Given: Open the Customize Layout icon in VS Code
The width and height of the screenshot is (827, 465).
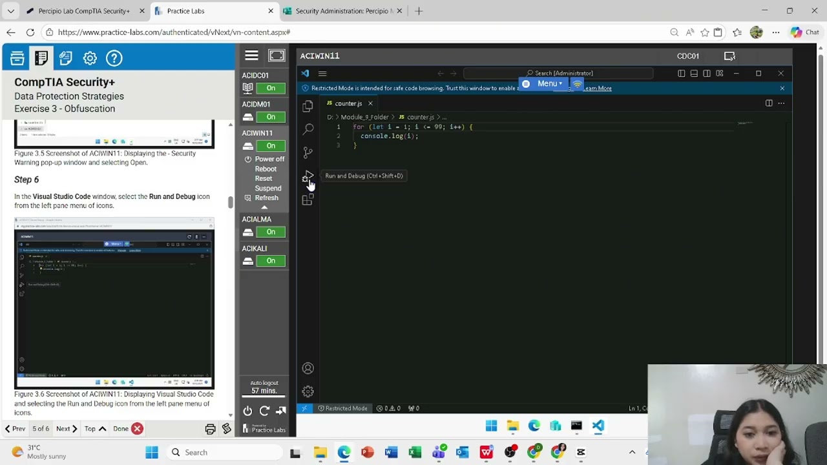Looking at the screenshot, I should 719,73.
